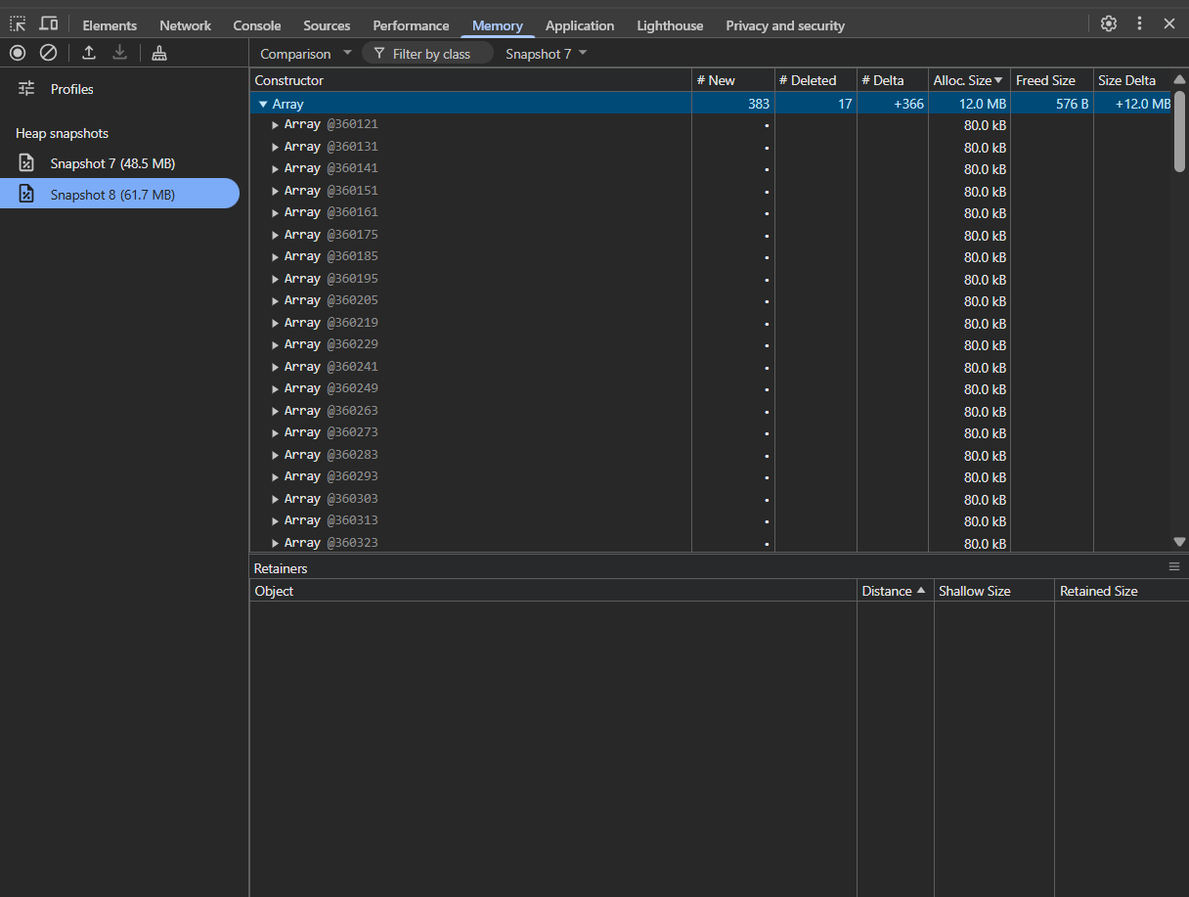Image resolution: width=1189 pixels, height=897 pixels.
Task: Expand Array @360175 row
Action: point(276,235)
